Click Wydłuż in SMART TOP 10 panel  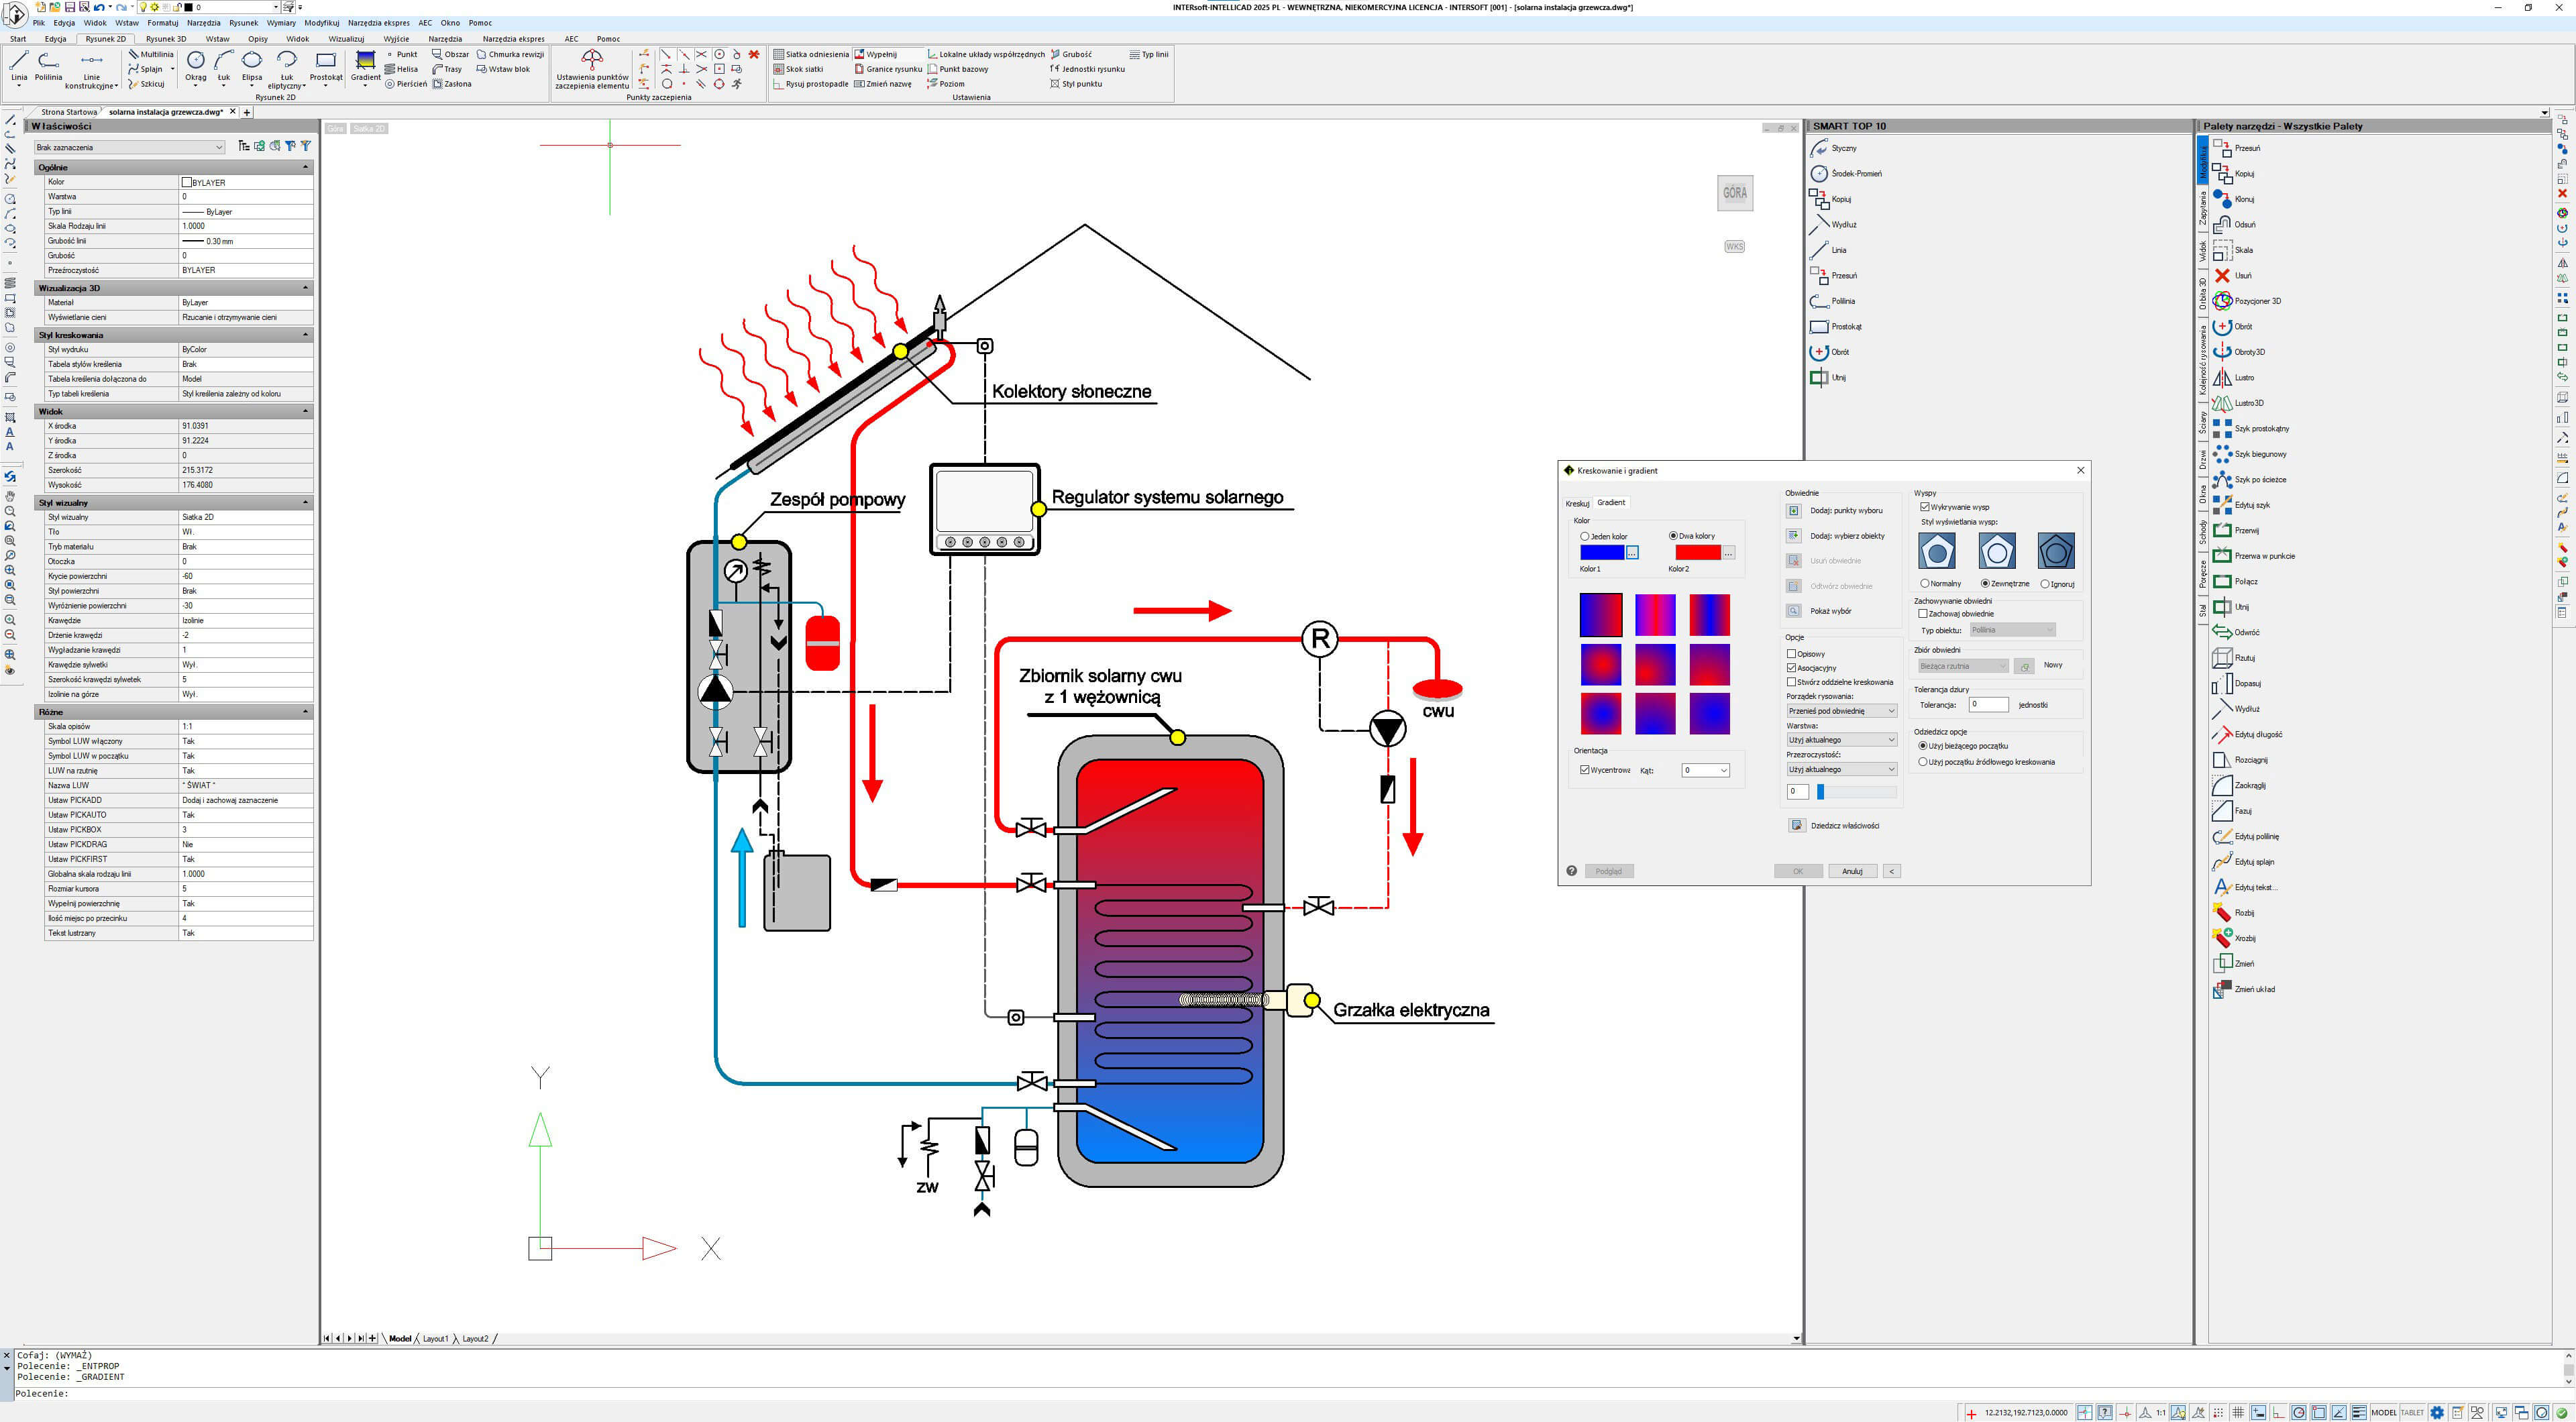pyautogui.click(x=1833, y=225)
